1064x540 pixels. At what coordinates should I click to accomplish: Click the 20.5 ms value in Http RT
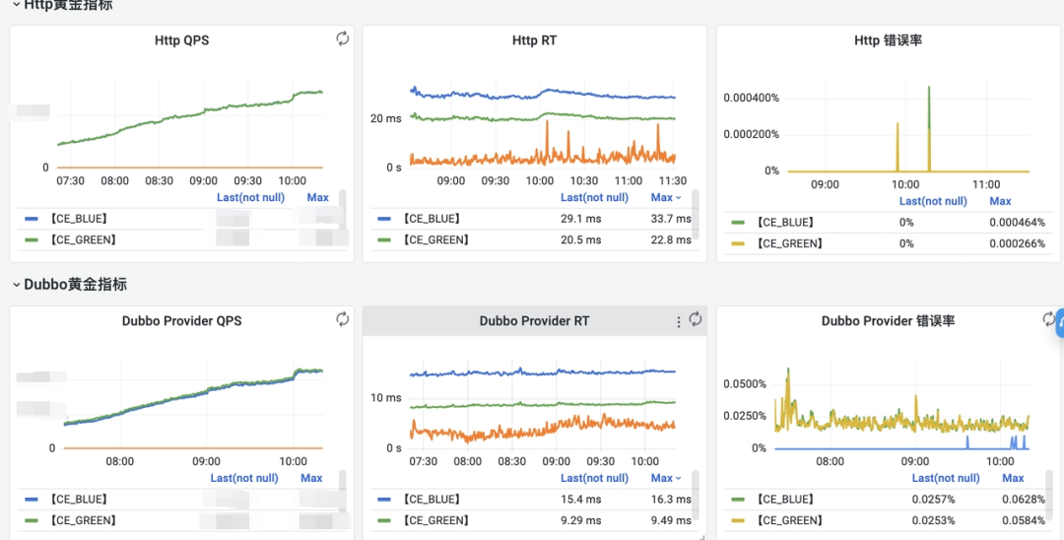click(x=581, y=239)
